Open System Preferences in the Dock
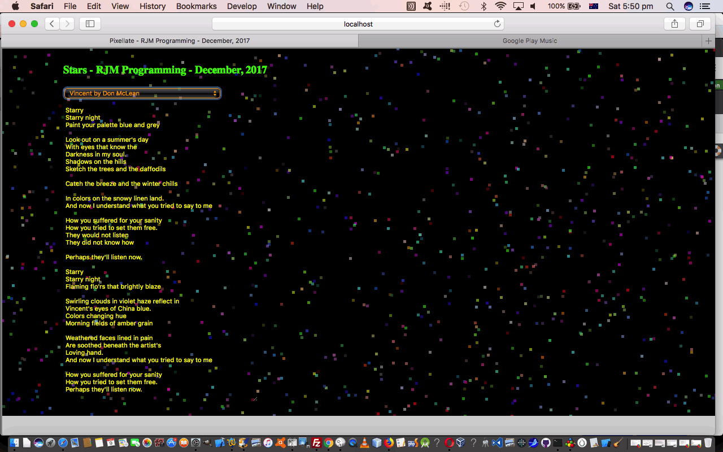Image resolution: width=723 pixels, height=452 pixels. (x=195, y=442)
